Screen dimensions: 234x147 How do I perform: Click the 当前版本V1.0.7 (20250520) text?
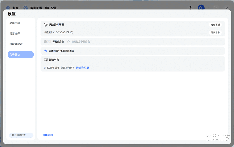tap(58, 33)
